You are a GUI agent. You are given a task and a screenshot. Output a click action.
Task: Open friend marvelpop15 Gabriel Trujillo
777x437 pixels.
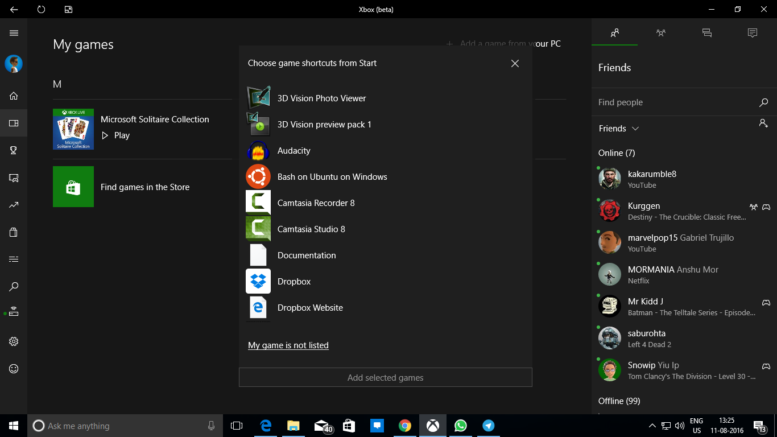click(684, 242)
